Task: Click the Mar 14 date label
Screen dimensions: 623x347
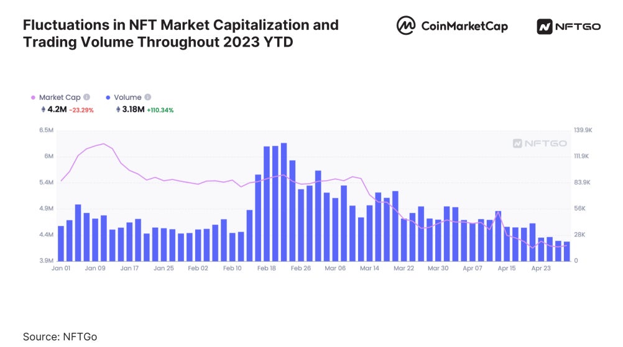Action: (369, 268)
